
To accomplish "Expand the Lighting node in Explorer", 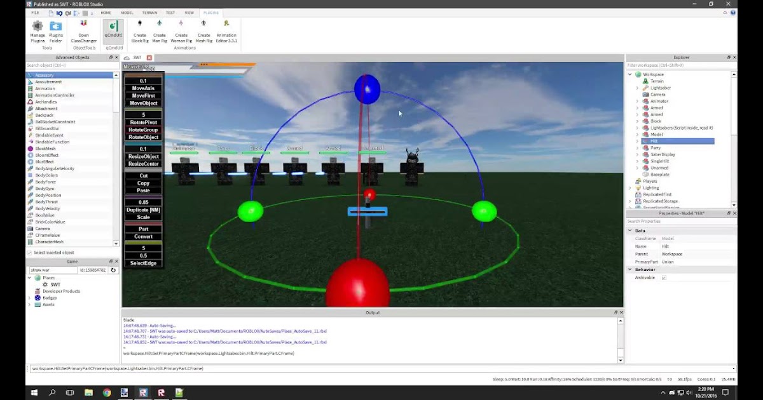I will [631, 188].
